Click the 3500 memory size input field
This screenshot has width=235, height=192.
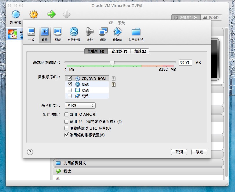coord(185,63)
